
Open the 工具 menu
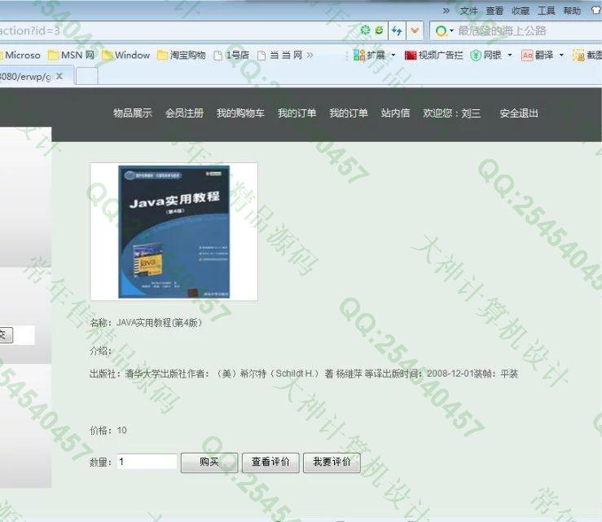click(x=546, y=11)
